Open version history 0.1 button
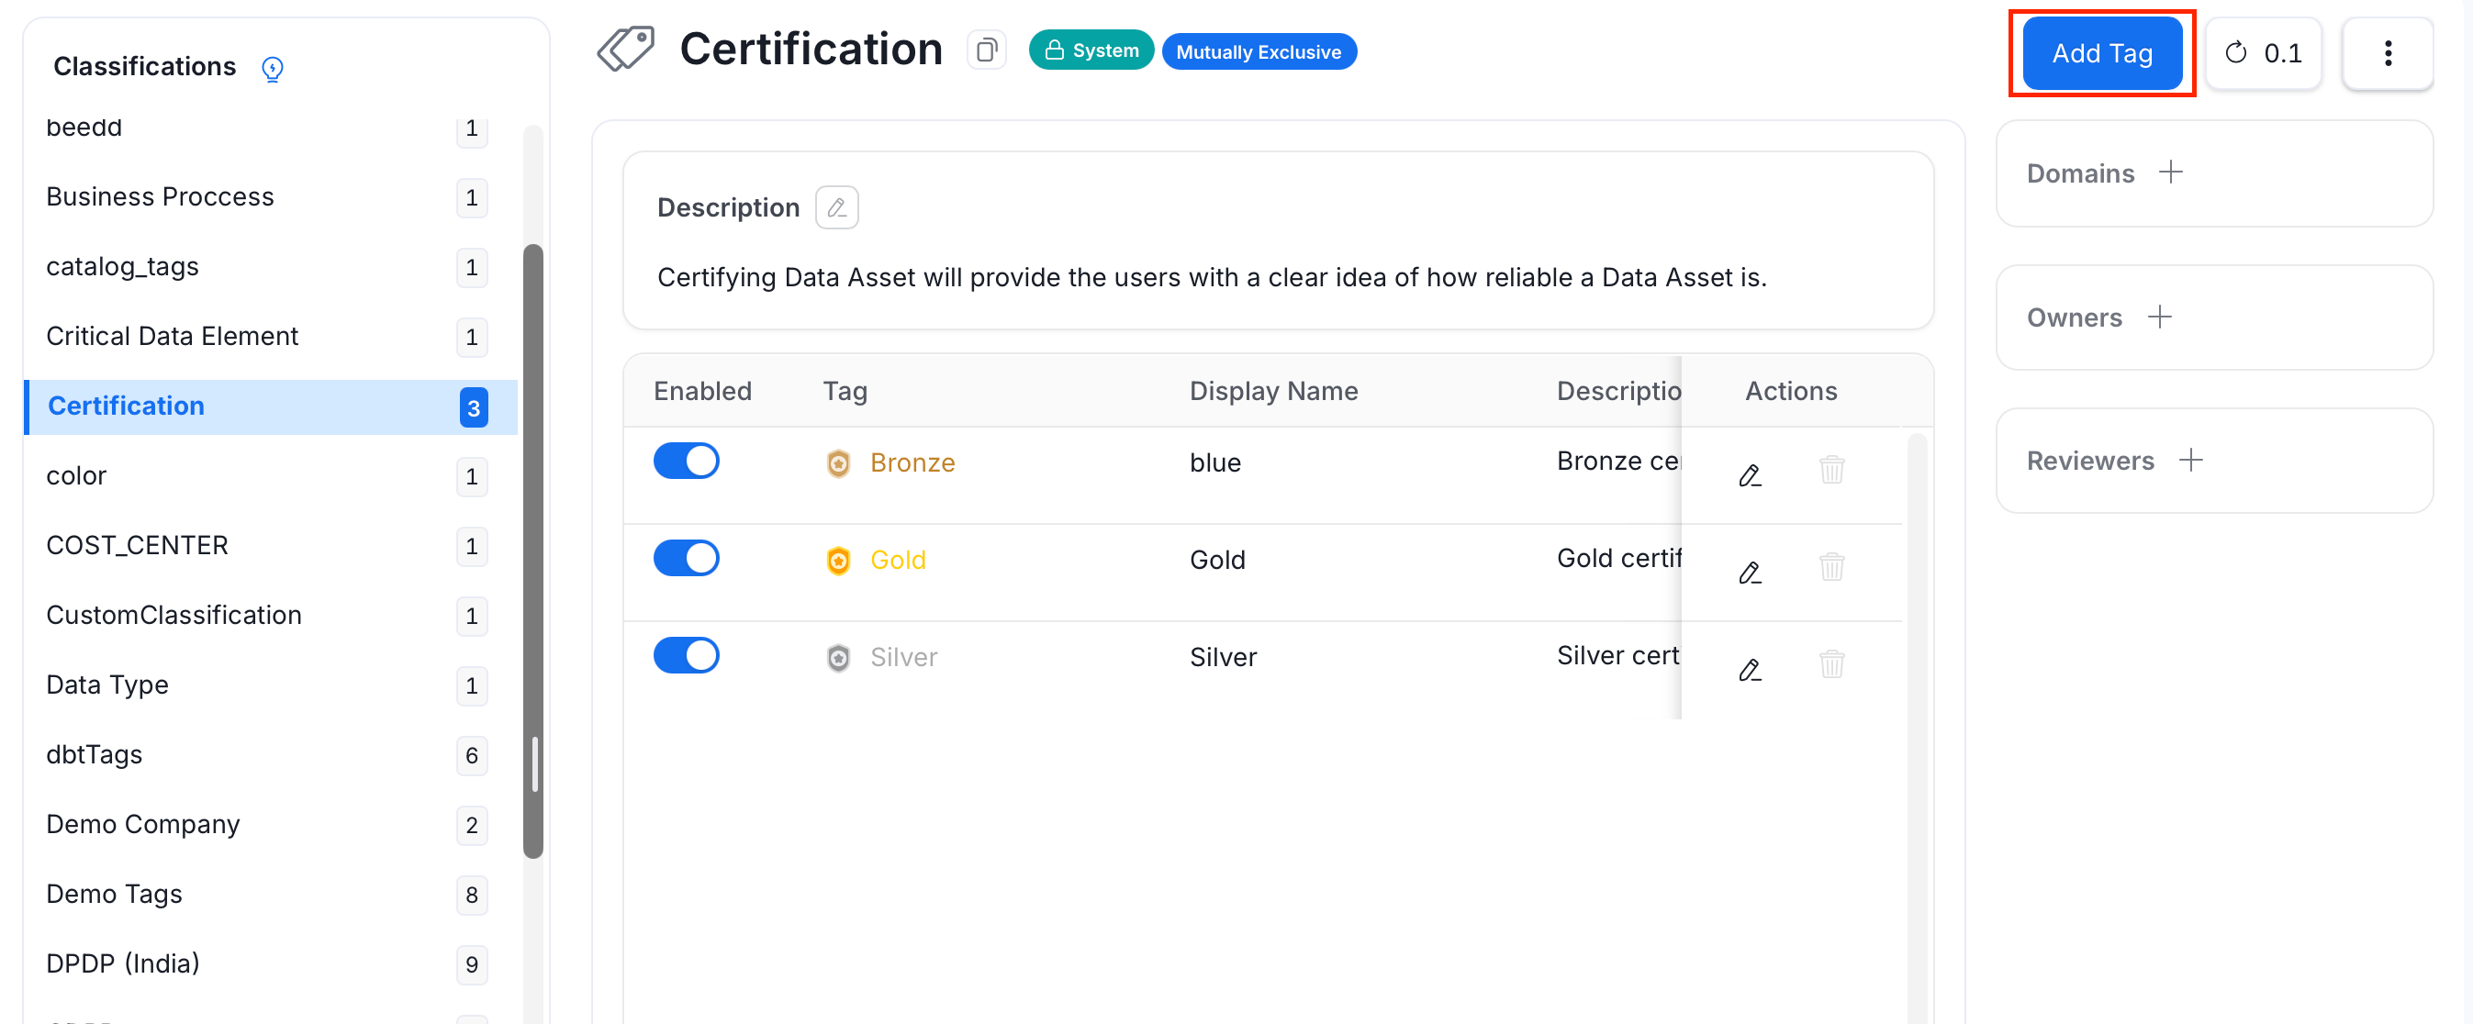Image resolution: width=2473 pixels, height=1024 pixels. click(x=2263, y=53)
